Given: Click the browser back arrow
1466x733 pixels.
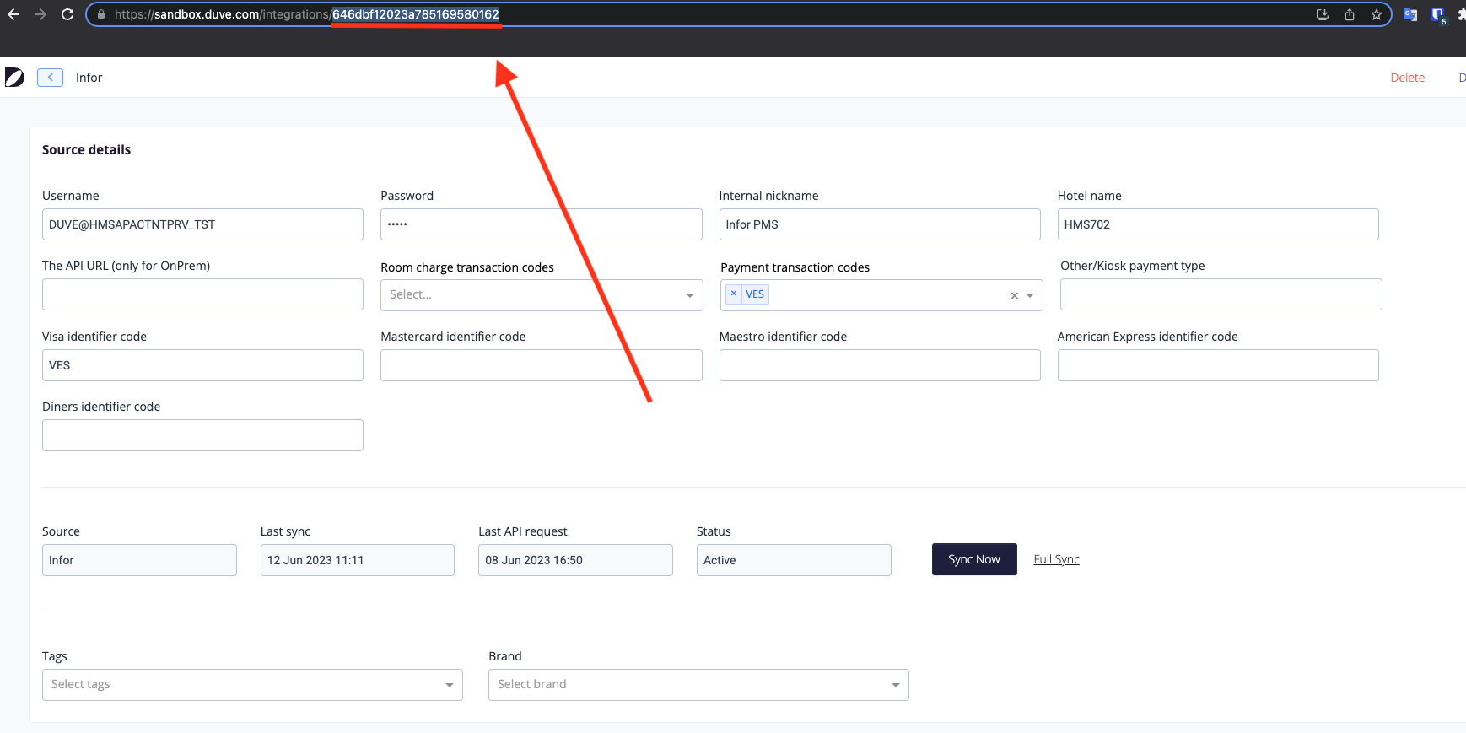Looking at the screenshot, I should coord(13,14).
